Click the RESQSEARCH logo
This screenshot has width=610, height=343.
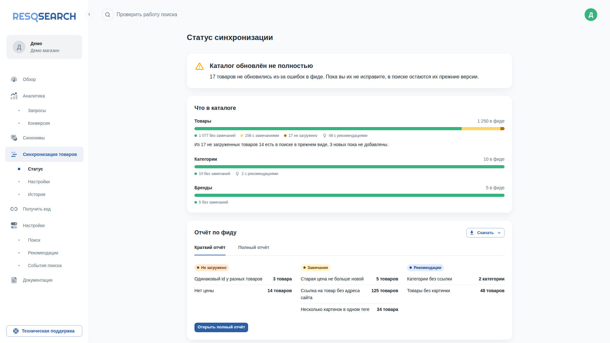tap(44, 17)
